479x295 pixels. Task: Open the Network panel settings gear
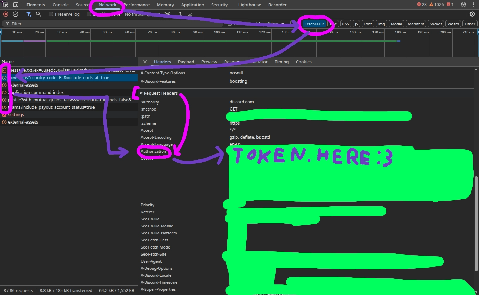[472, 14]
